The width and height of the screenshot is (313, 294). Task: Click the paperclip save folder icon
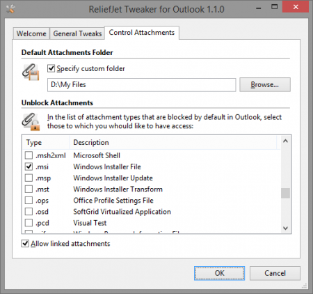point(31,72)
